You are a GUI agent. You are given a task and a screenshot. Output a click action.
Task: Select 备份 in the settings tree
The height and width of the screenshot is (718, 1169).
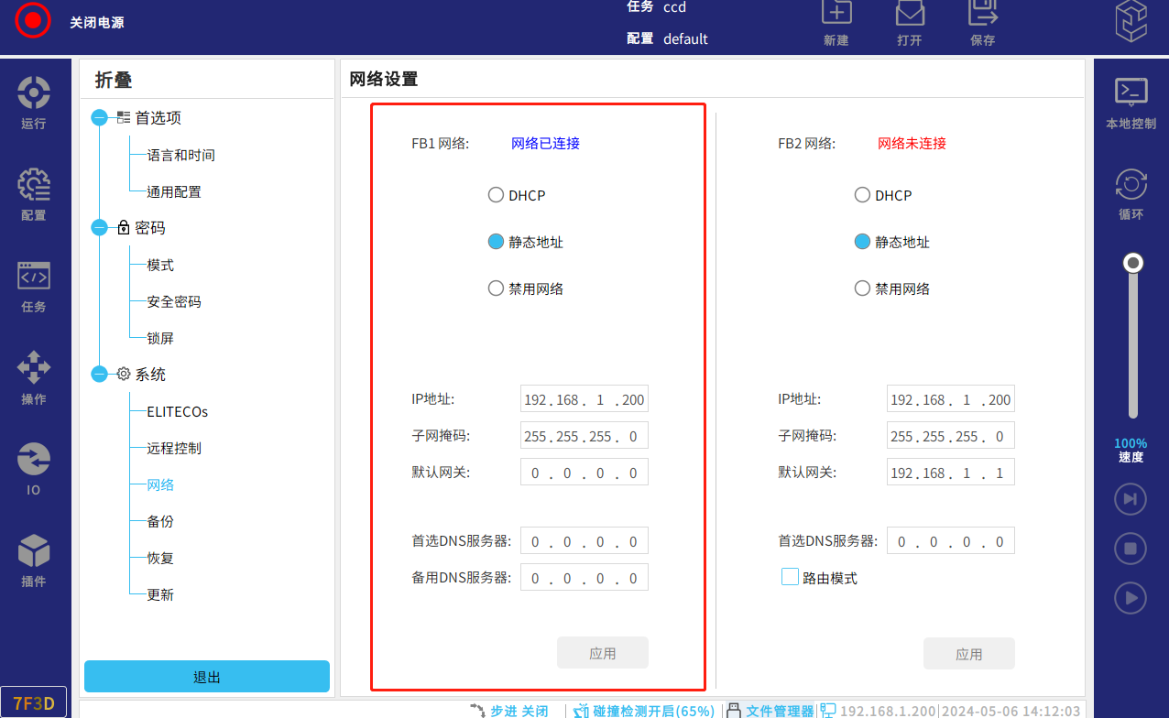pos(160,521)
